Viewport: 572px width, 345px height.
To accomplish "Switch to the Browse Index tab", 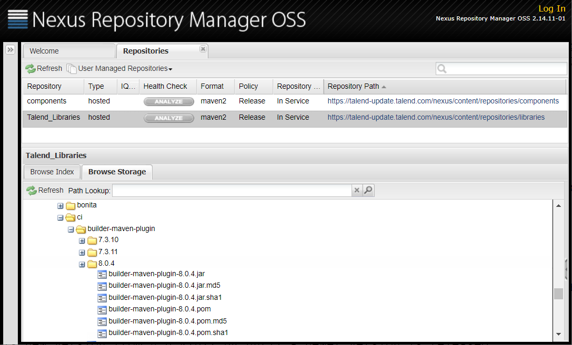I will (x=52, y=172).
